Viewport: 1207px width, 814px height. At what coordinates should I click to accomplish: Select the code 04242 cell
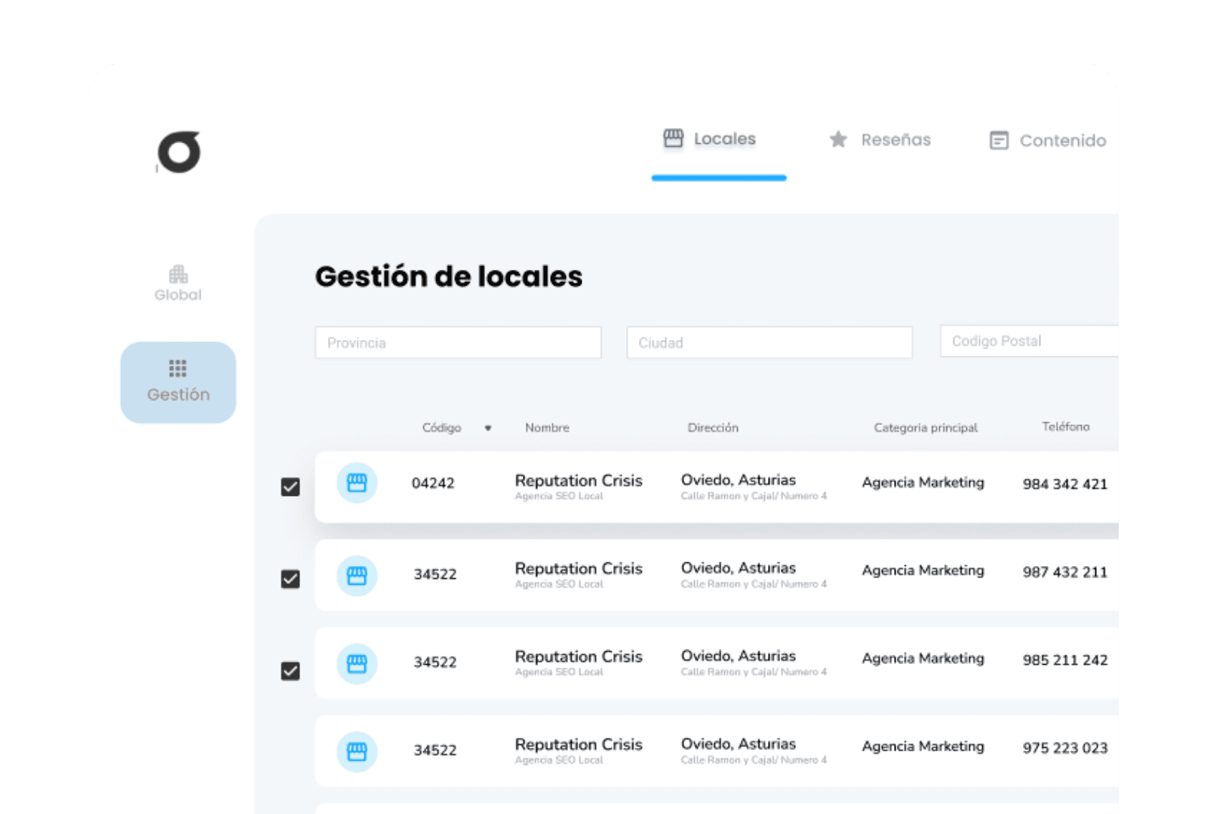[433, 483]
